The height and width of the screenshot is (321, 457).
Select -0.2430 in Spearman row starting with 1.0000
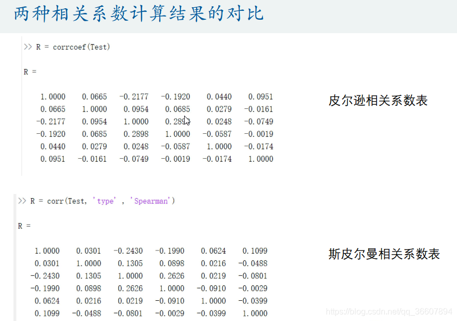point(128,251)
